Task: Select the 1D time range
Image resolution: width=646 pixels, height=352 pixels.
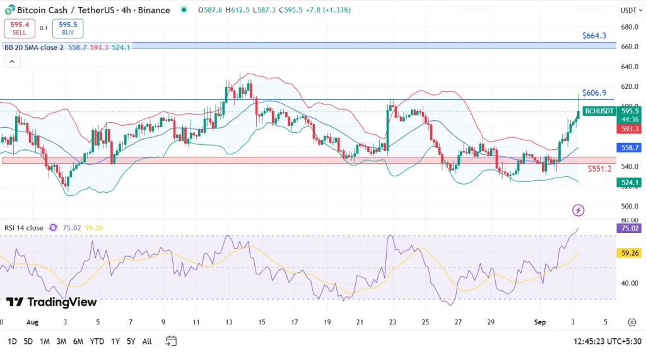Action: [x=11, y=341]
